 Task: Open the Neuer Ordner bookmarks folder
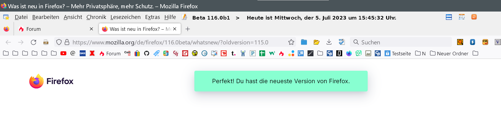pyautogui.click(x=449, y=54)
